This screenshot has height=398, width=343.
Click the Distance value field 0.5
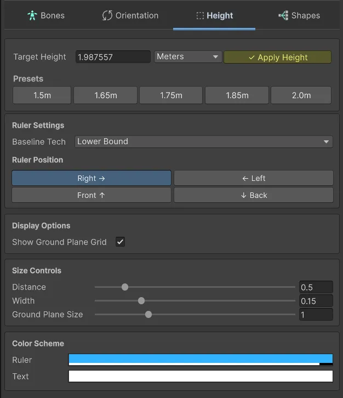point(316,287)
